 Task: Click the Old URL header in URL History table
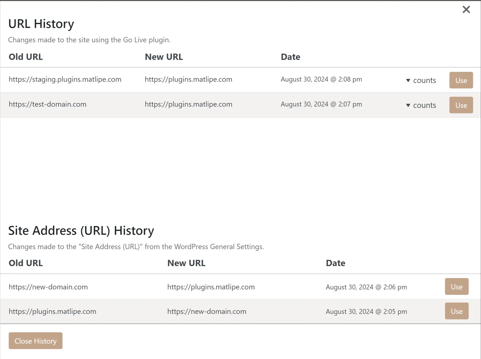coord(26,57)
